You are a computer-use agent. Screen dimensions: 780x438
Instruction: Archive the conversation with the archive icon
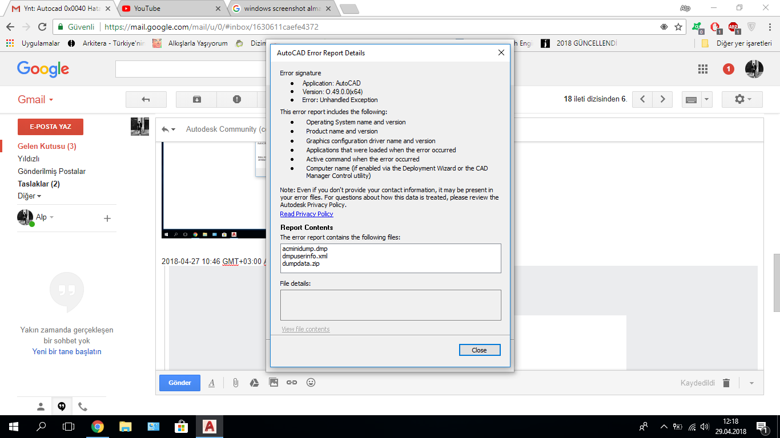tap(196, 99)
